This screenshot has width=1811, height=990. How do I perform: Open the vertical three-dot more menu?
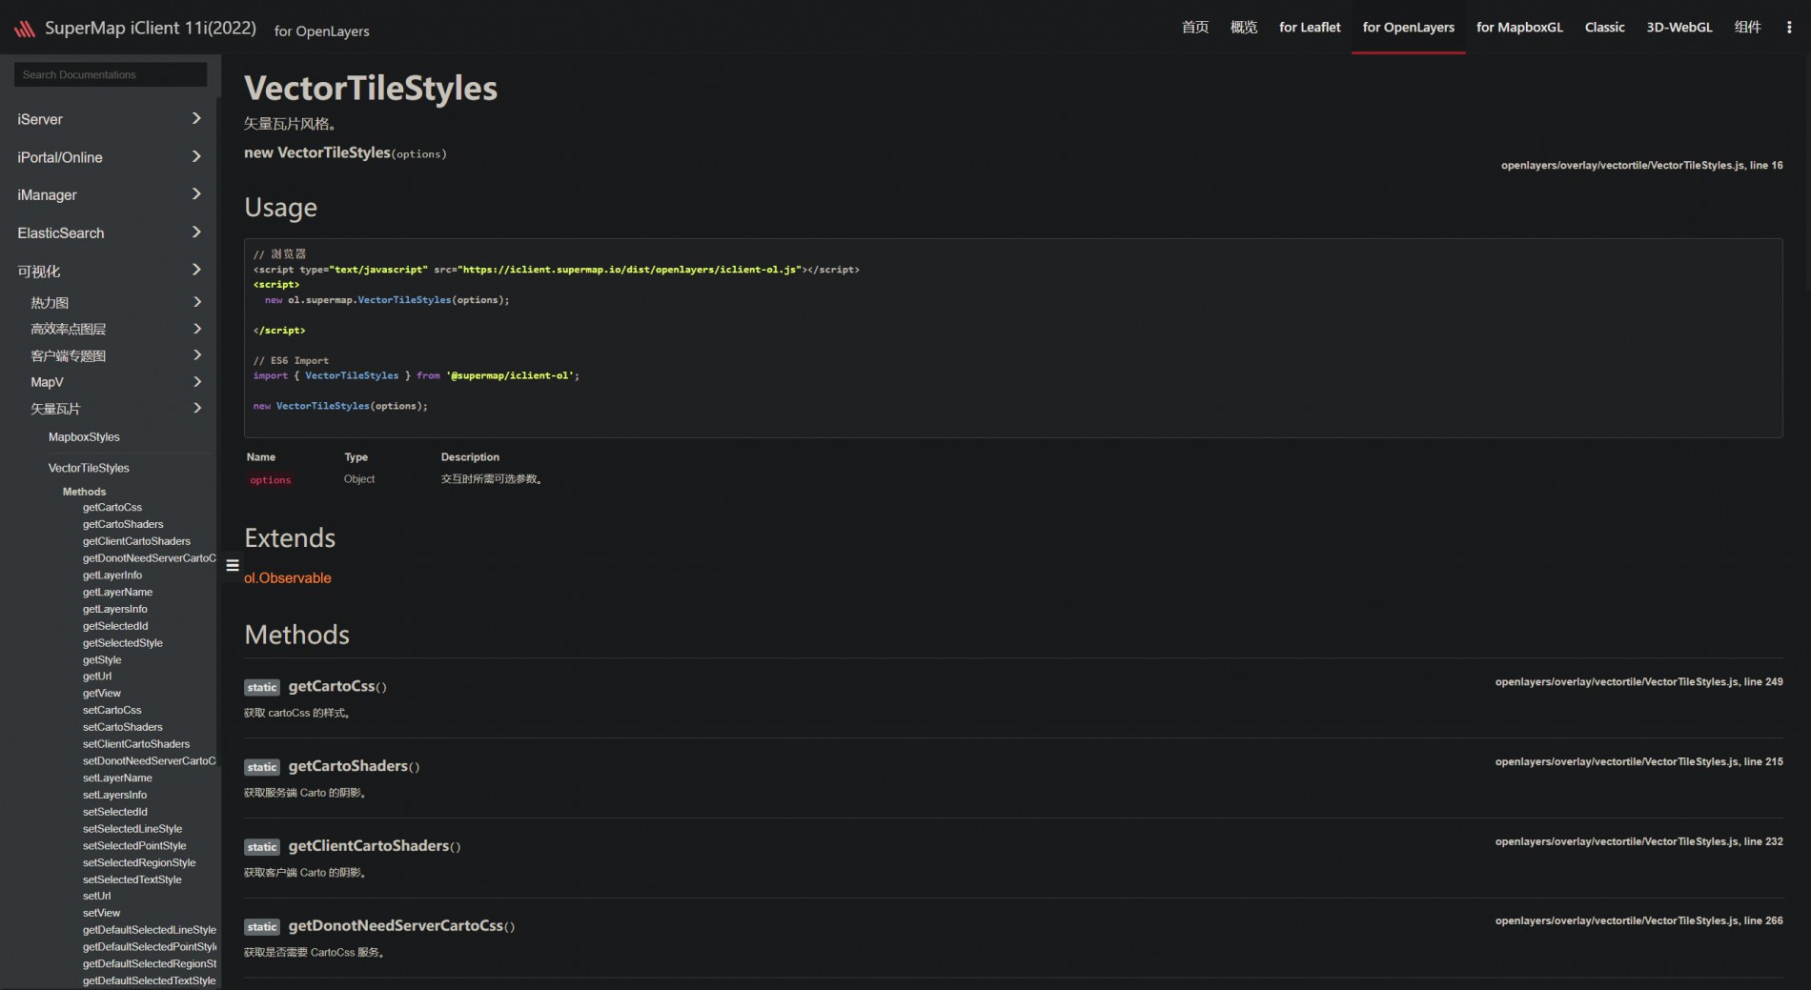(1788, 28)
